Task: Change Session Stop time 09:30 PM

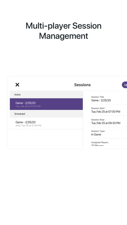Action: coord(106,123)
